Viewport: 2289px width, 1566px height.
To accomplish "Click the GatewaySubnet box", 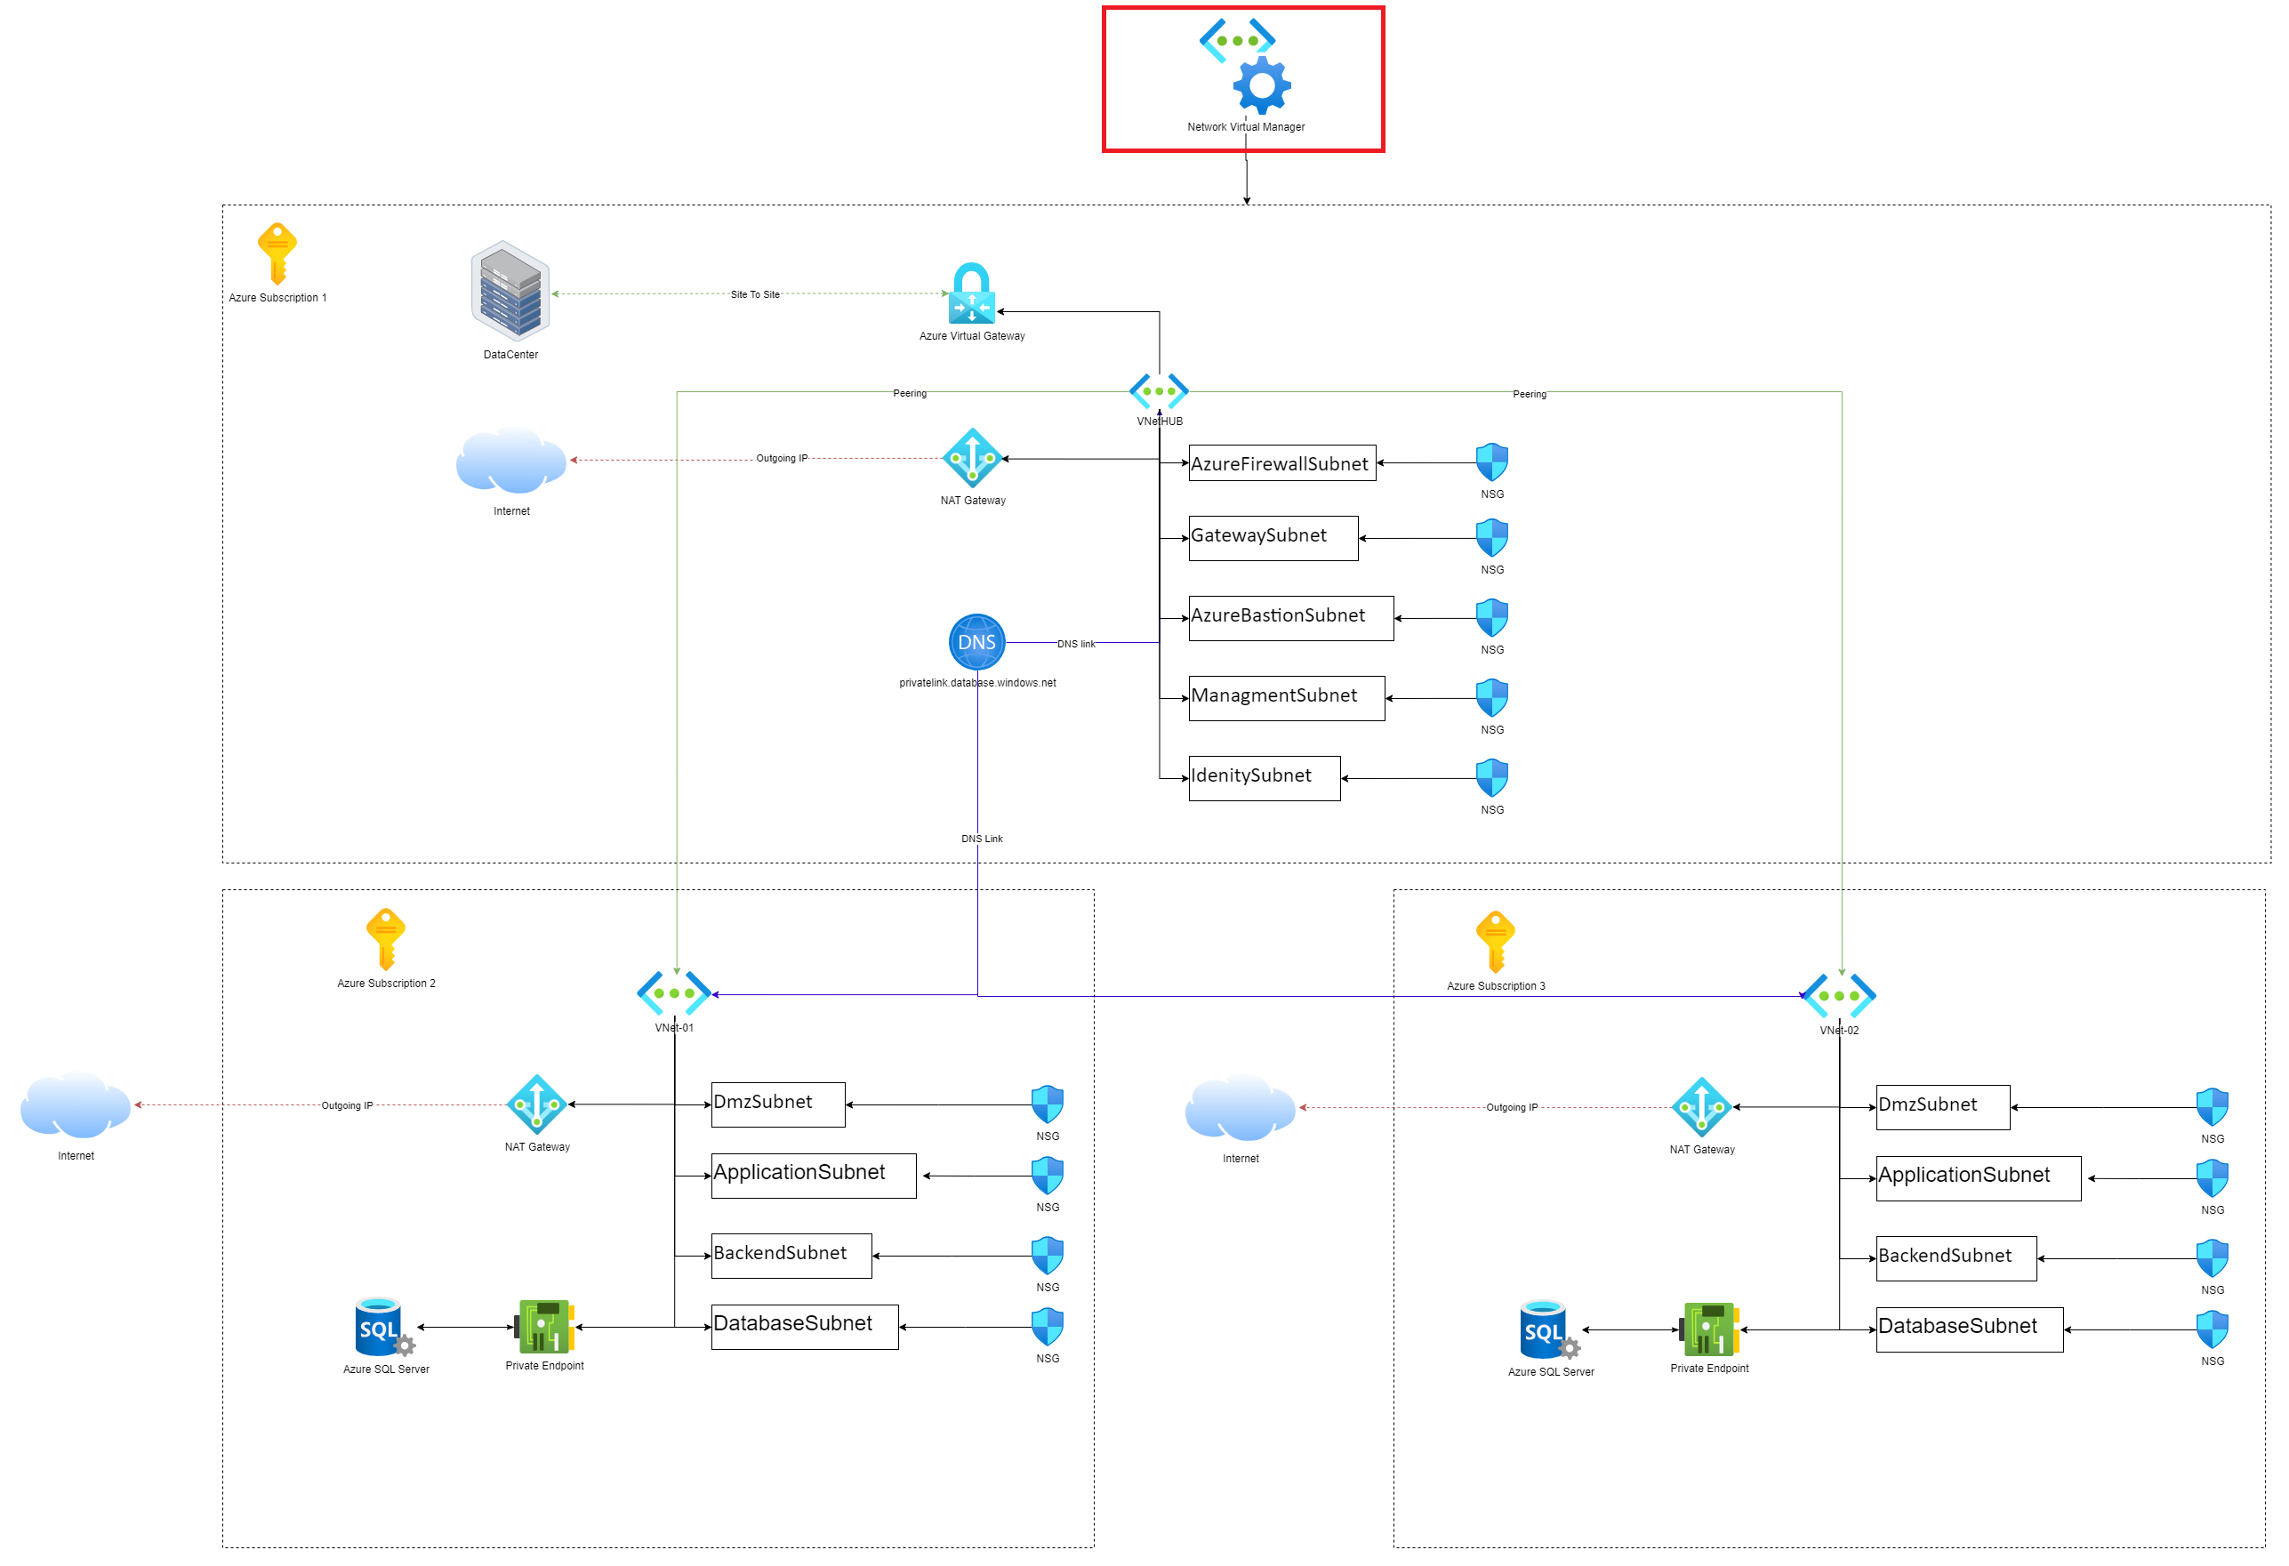I will click(x=1273, y=538).
